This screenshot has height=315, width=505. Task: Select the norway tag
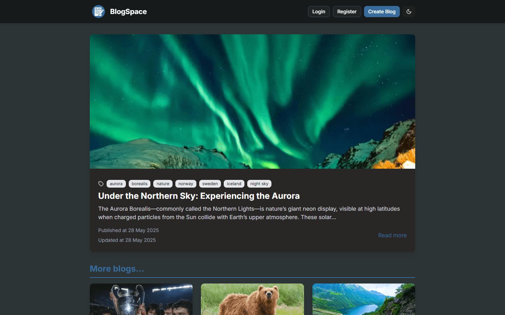click(186, 184)
